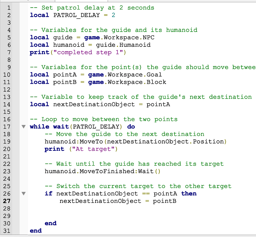Click the 'end' keyword on line 31

(36, 231)
